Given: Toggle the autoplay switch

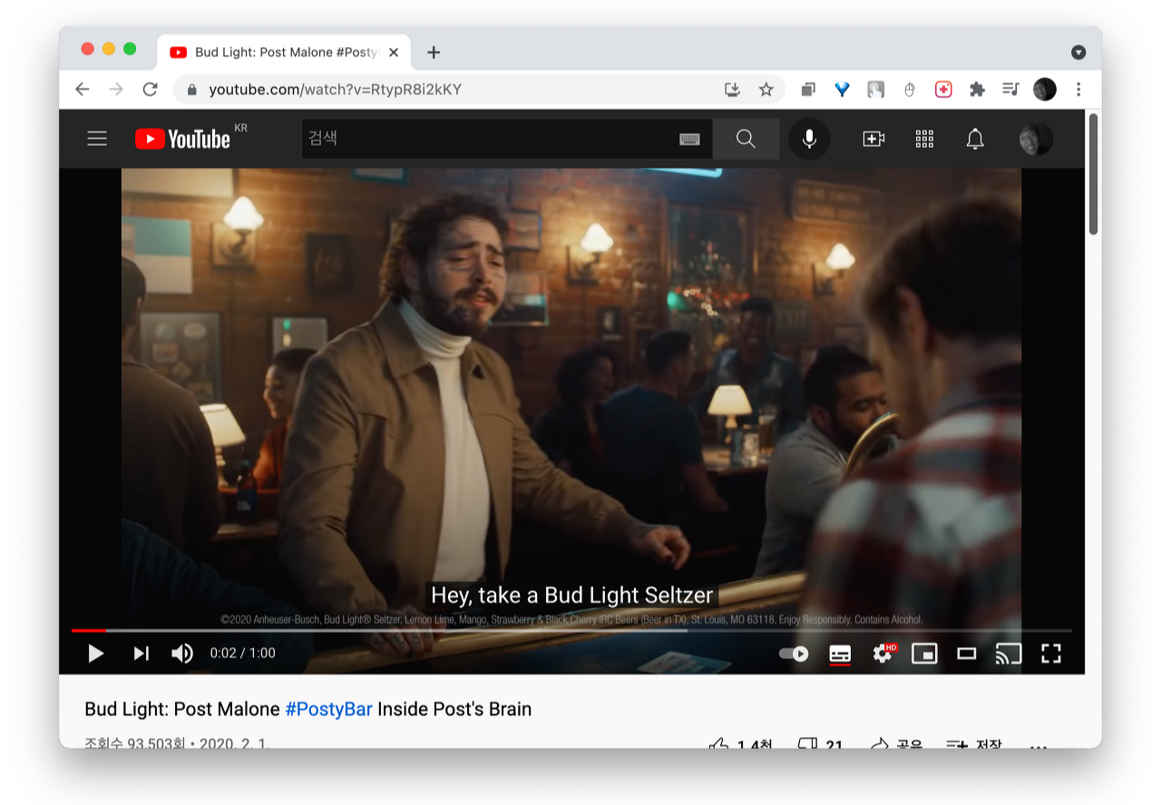Looking at the screenshot, I should click(794, 653).
